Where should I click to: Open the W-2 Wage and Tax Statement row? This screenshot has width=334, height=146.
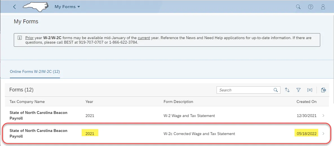[x=167, y=115]
